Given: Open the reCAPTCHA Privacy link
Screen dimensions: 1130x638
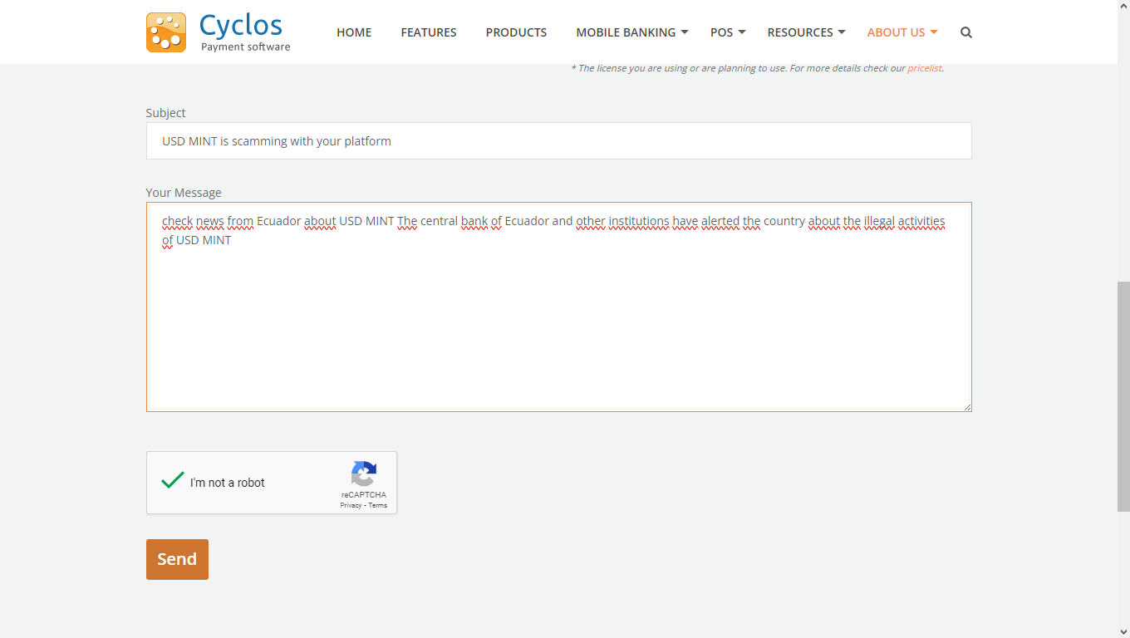Looking at the screenshot, I should 351,505.
